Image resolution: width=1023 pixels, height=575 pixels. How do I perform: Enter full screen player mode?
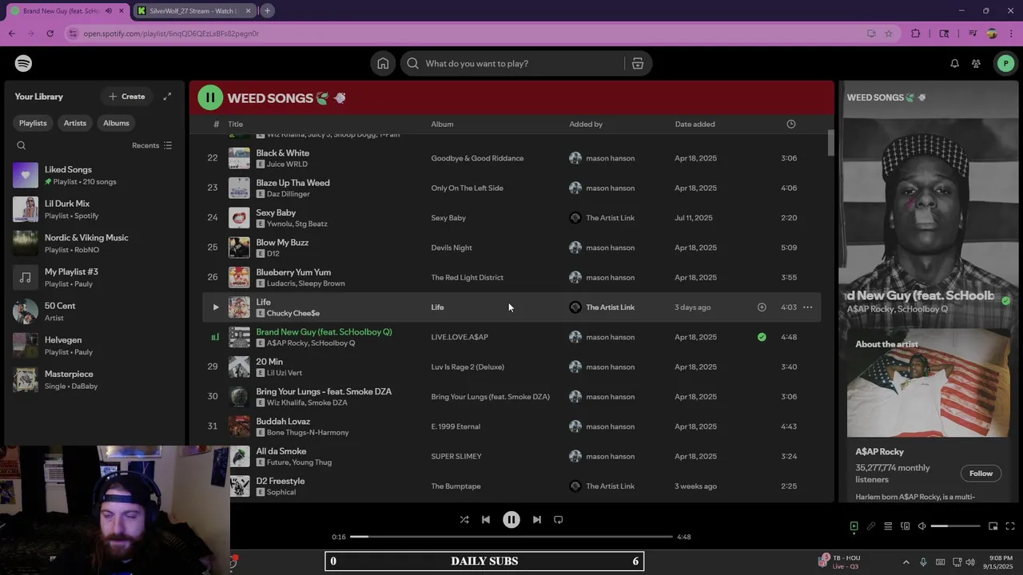click(1010, 526)
